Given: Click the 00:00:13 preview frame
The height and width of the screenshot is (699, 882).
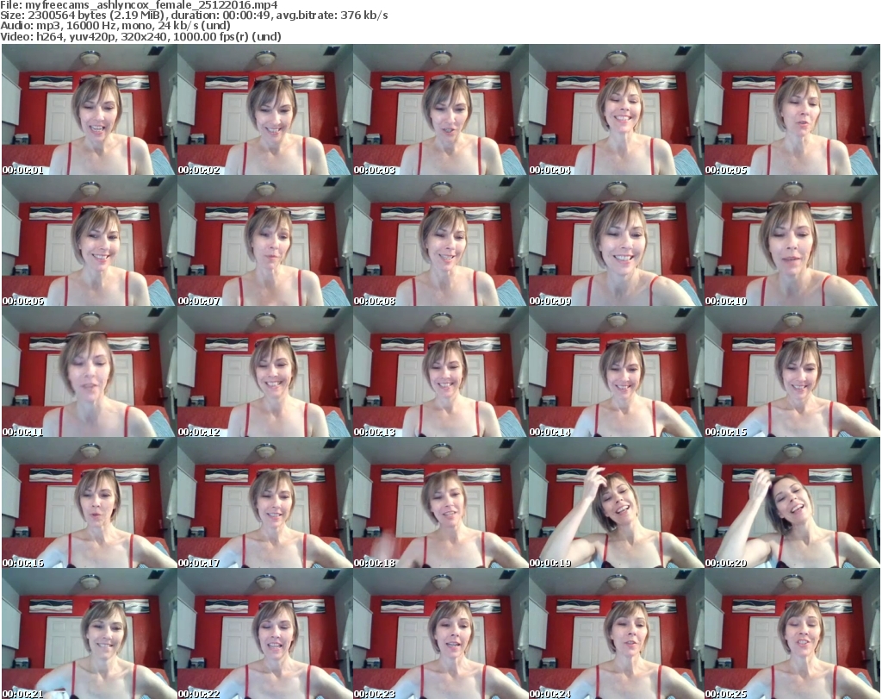Looking at the screenshot, I should click(440, 371).
